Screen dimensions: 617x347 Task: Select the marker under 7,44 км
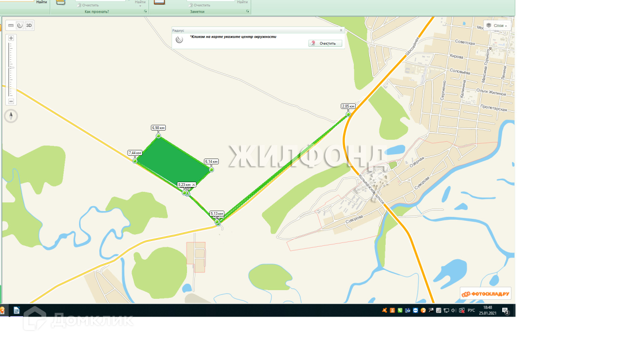(x=135, y=161)
